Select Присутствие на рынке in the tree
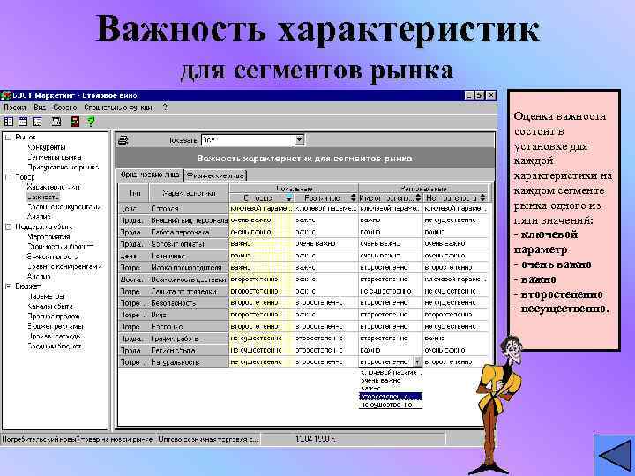 tap(63, 167)
